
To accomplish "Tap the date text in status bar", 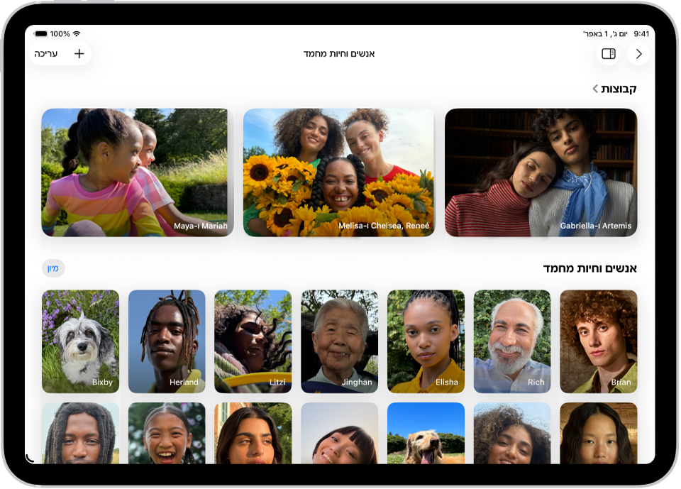I will [x=605, y=34].
